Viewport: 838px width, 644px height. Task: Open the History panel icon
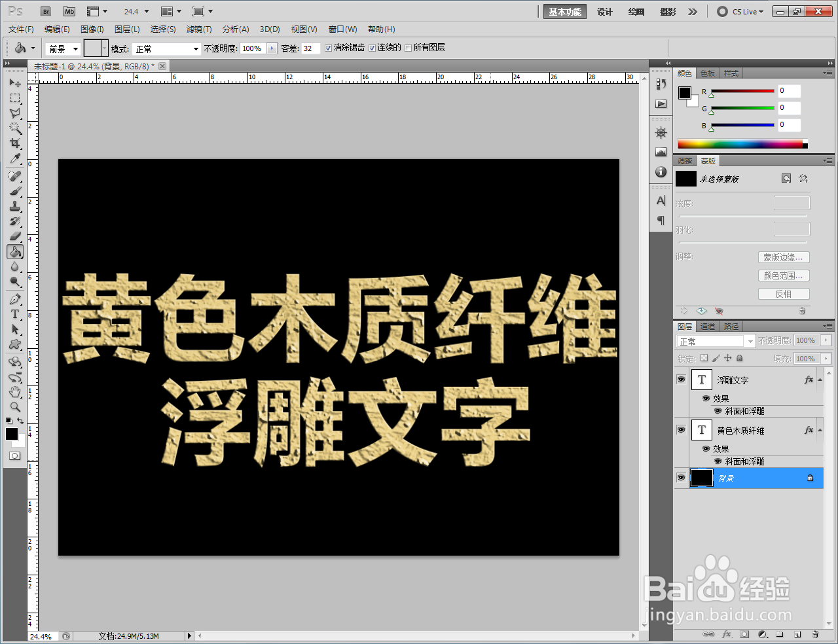coord(661,84)
